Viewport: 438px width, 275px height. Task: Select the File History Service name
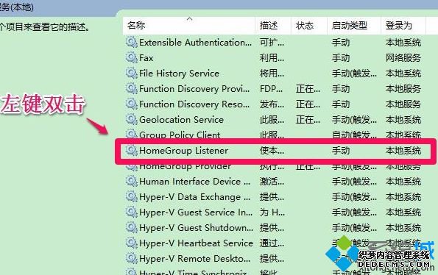[179, 73]
